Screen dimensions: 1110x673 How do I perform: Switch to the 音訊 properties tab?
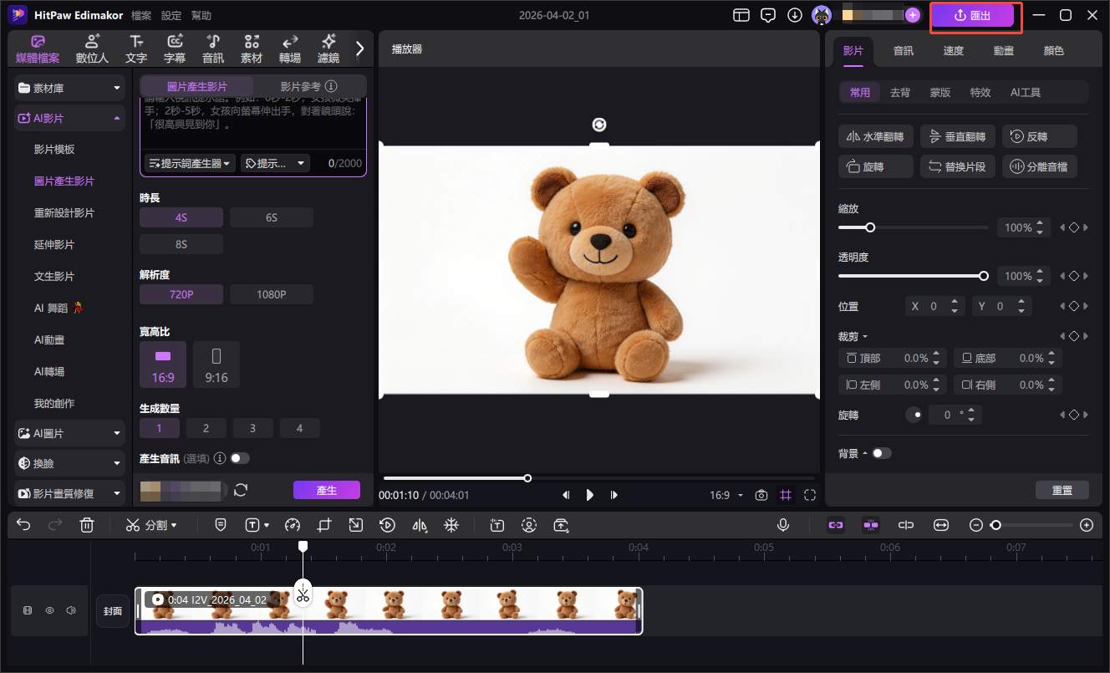903,50
